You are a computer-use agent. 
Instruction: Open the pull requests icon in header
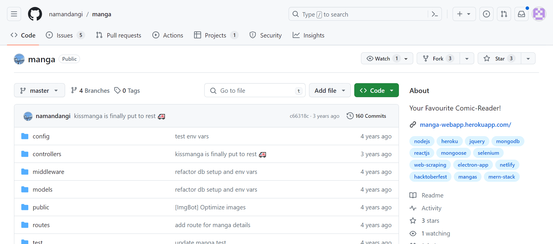504,14
